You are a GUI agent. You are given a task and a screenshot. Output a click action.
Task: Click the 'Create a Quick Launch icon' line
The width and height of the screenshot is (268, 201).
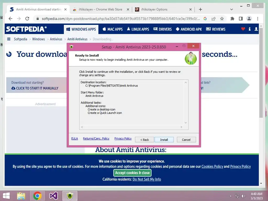[105, 113]
